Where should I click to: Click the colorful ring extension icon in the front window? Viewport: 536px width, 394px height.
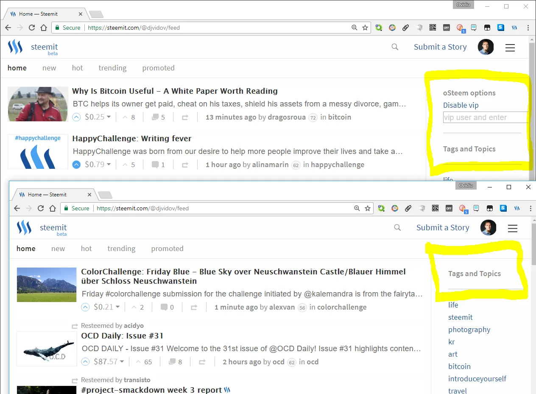pos(395,208)
